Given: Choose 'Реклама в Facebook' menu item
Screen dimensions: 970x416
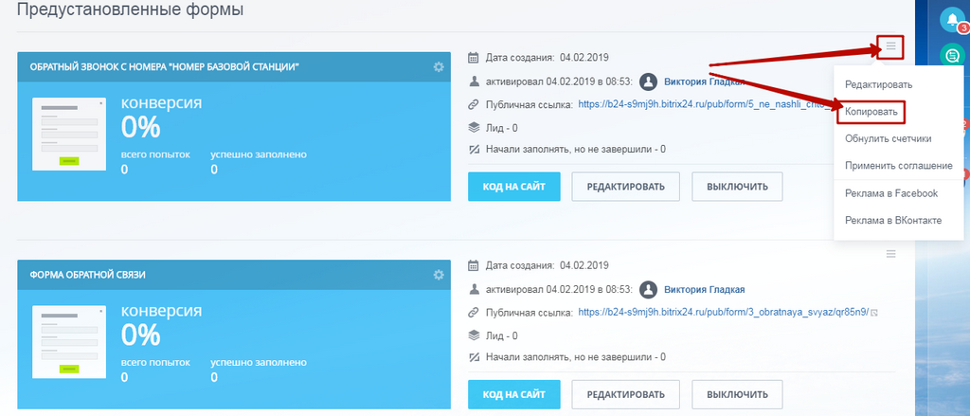Looking at the screenshot, I should 891,193.
